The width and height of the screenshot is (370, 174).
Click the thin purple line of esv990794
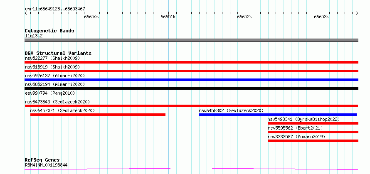pyautogui.click(x=191, y=97)
